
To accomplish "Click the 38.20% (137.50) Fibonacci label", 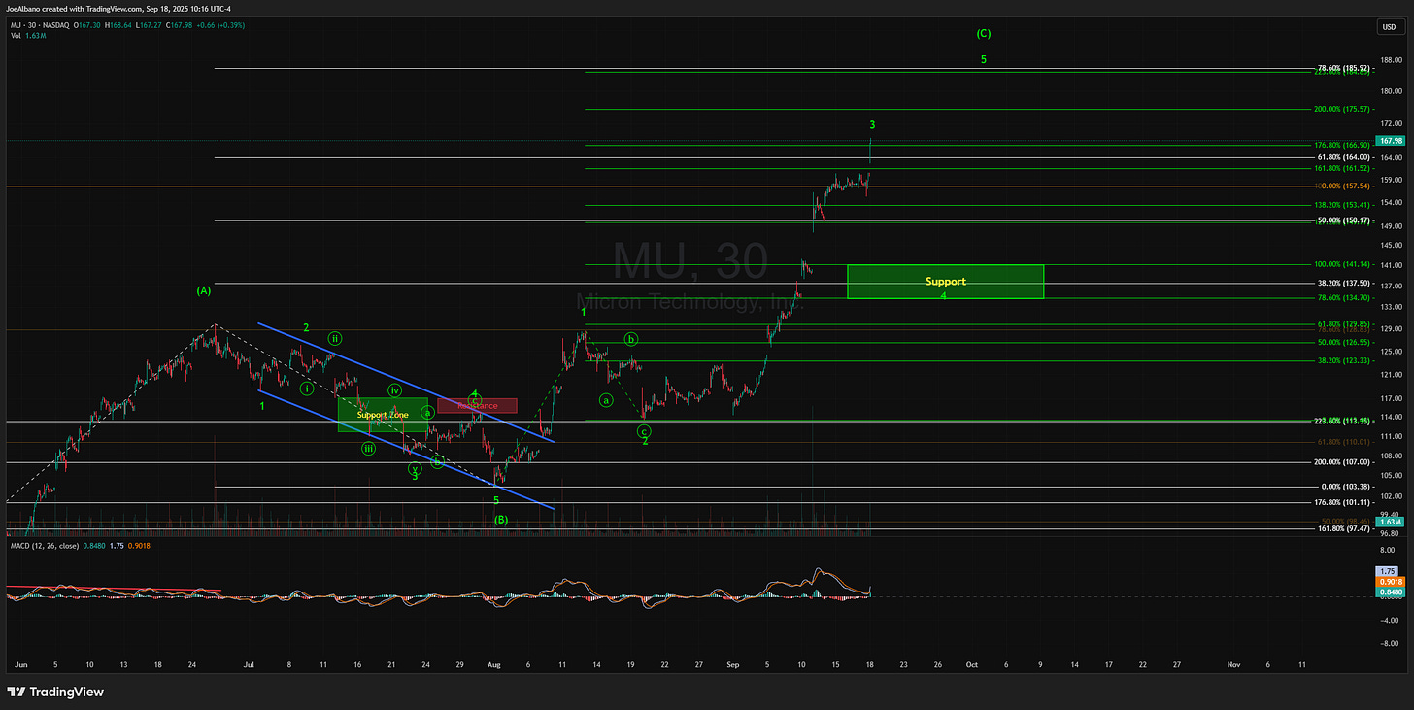I will pyautogui.click(x=1343, y=284).
